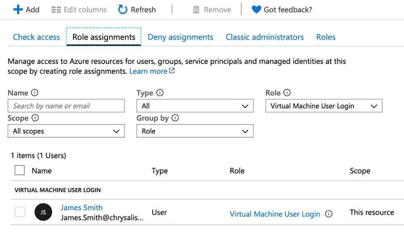Tick the select-all checkbox in the Name header
This screenshot has width=404, height=236.
click(x=19, y=170)
